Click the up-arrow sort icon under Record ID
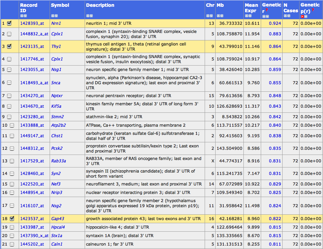The image size is (323, 249). coord(22,16)
